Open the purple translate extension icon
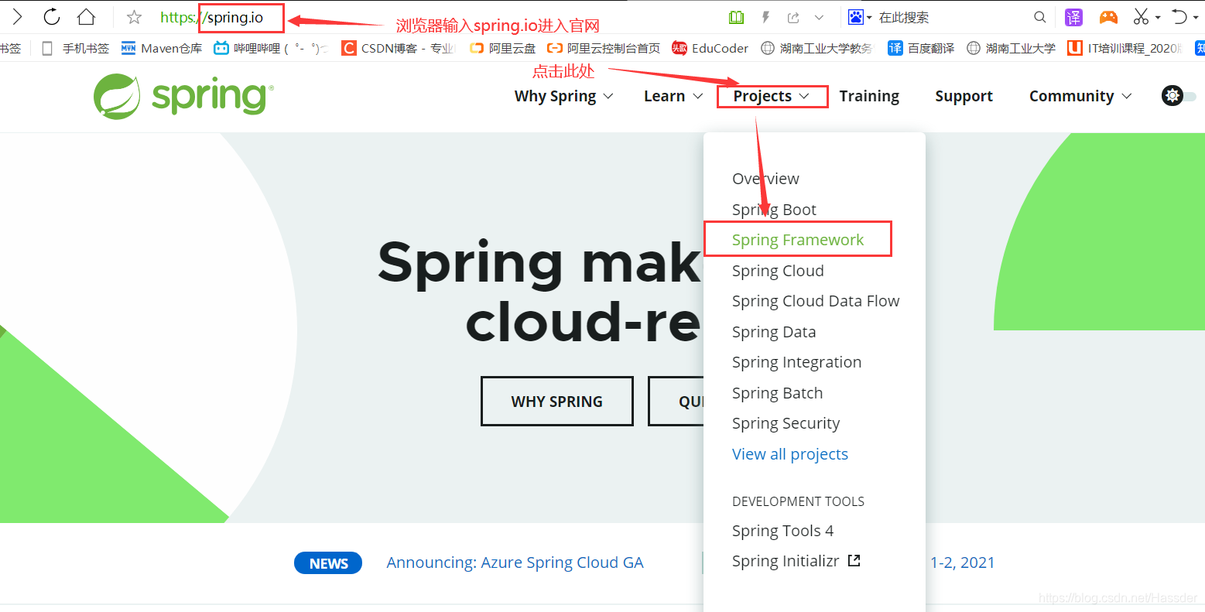1205x612 pixels. [1073, 17]
